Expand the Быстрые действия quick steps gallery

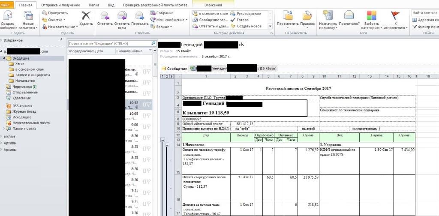pos(270,26)
